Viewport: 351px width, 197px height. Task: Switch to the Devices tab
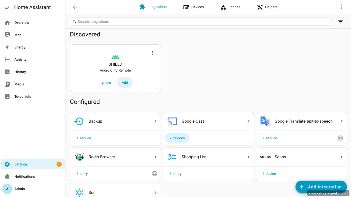[x=193, y=7]
